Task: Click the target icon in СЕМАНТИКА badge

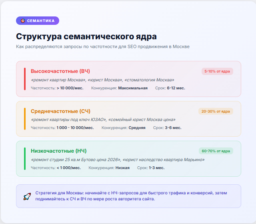Action: pyautogui.click(x=23, y=21)
